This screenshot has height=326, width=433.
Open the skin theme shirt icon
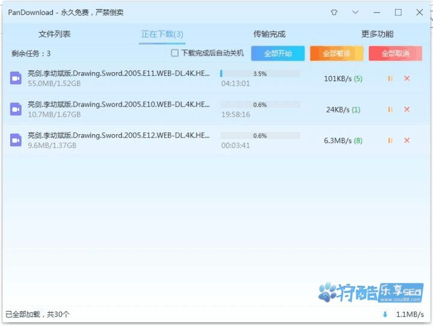coord(334,13)
